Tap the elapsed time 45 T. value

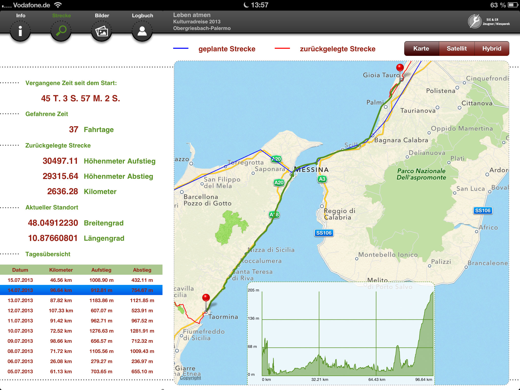[x=80, y=98]
